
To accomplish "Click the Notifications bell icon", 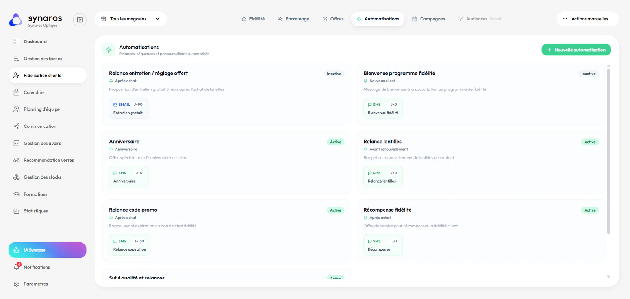I will [x=17, y=267].
